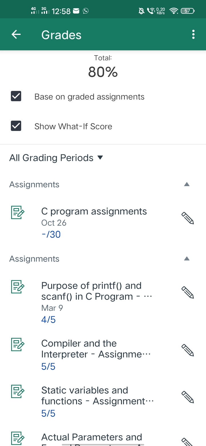This screenshot has height=446, width=206.
Task: Collapse the second Assignments group
Action: (x=187, y=259)
